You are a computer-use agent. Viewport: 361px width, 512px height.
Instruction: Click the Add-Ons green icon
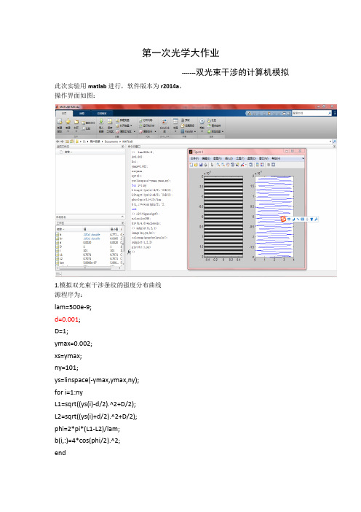[209, 131]
